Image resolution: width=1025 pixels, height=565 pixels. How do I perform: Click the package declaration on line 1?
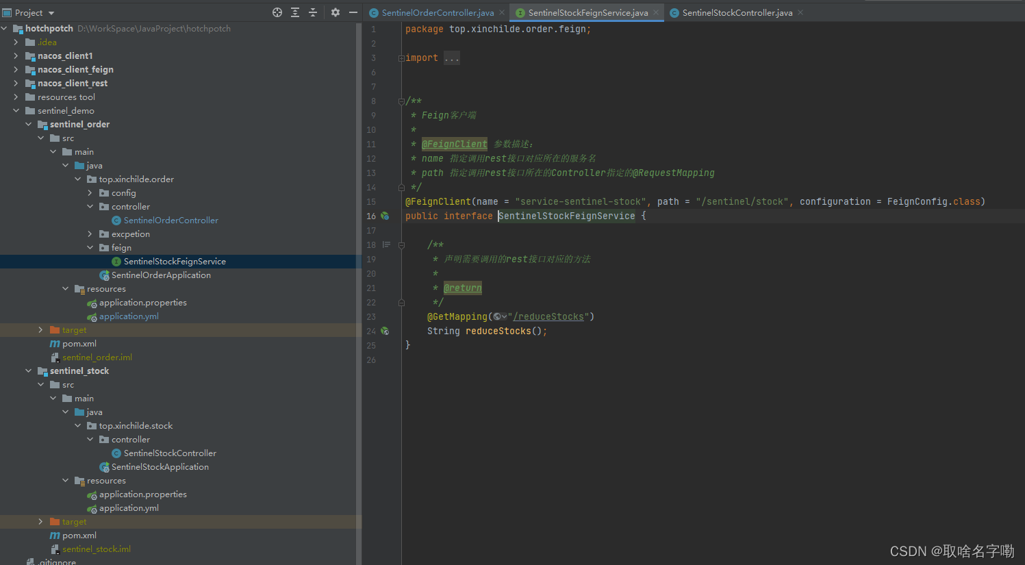coord(498,29)
